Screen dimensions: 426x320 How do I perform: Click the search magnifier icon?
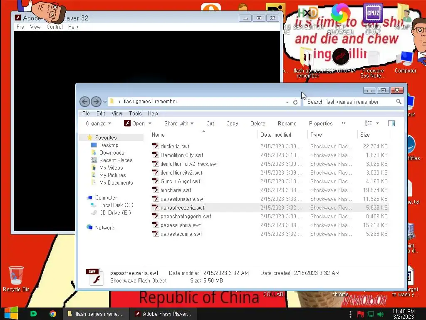pos(399,102)
